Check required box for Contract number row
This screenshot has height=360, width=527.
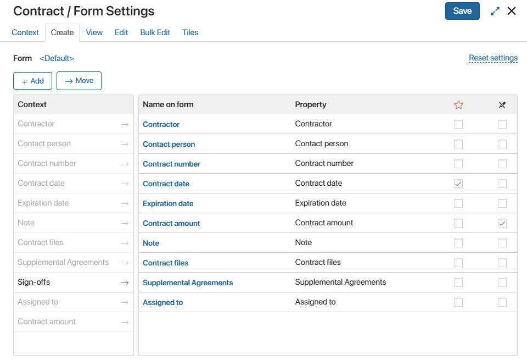458,164
